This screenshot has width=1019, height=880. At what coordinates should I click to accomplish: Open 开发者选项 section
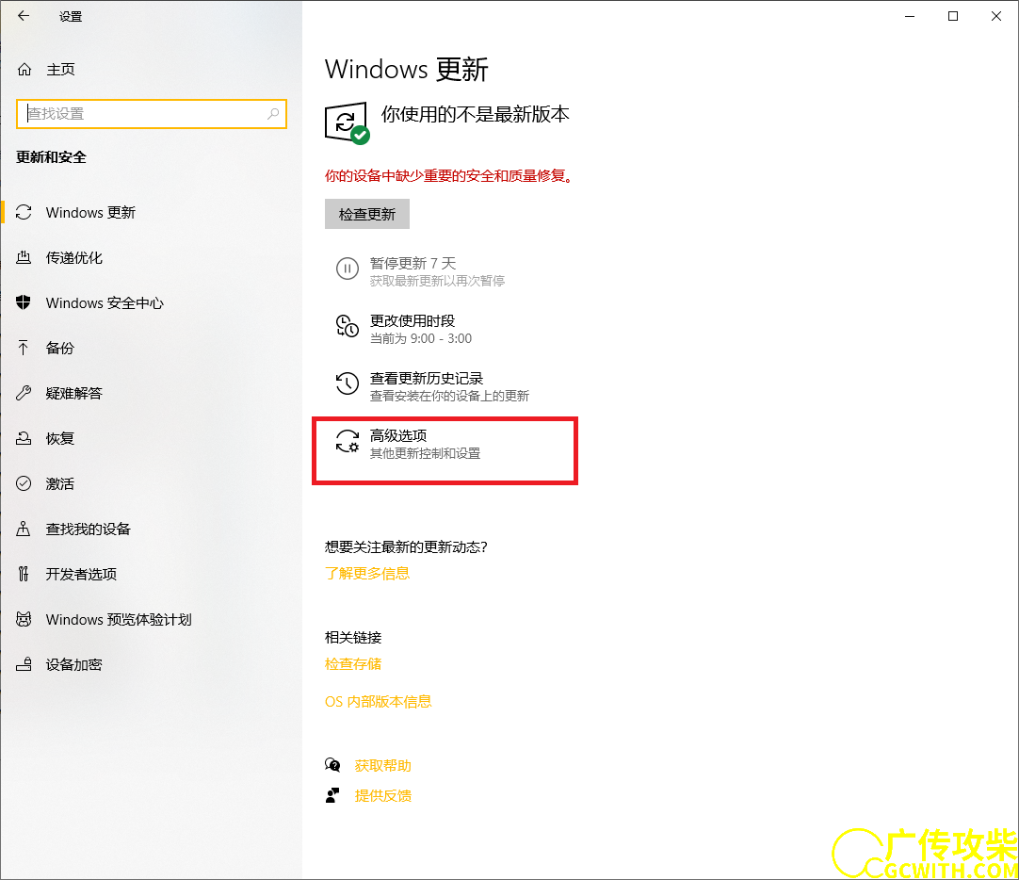[x=152, y=574]
